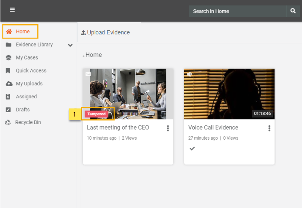The width and height of the screenshot is (302, 208).
Task: Expand the Evidence Library chevron
Action: coord(70,45)
